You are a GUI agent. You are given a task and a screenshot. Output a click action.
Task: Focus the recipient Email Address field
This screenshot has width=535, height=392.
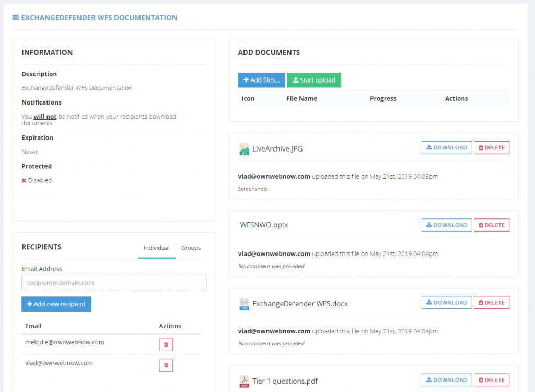coord(114,283)
